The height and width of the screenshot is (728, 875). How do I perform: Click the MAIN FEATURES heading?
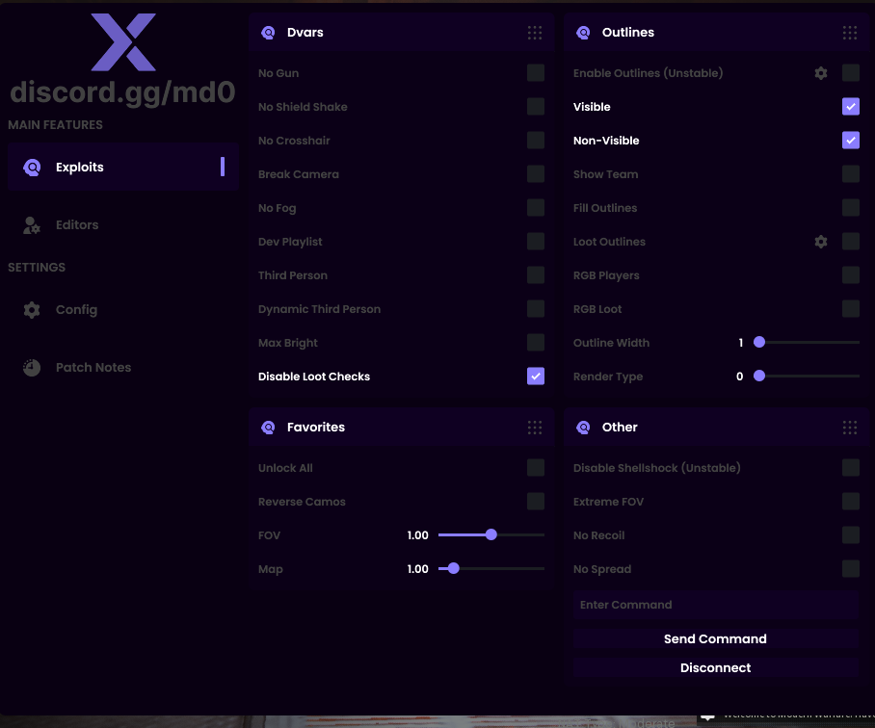pos(55,125)
